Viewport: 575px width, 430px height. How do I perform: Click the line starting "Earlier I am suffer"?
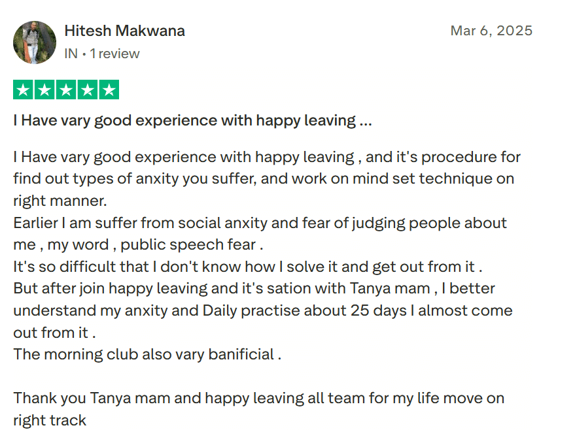[x=260, y=223]
